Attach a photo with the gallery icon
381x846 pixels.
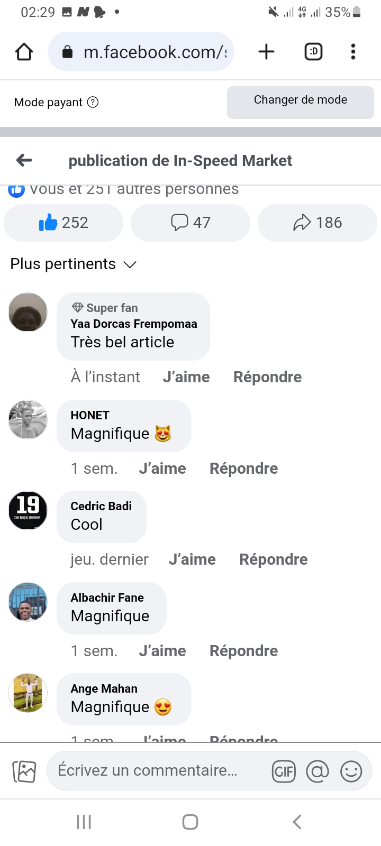coord(24,771)
